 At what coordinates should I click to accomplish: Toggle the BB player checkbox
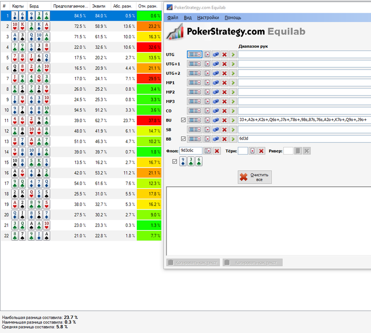coord(183,139)
